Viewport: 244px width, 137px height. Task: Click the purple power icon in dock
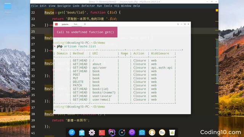tap(132, 132)
